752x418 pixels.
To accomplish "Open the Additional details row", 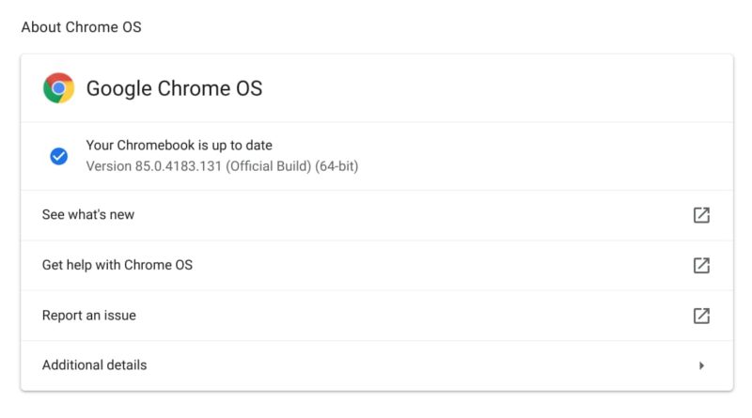I will click(377, 365).
